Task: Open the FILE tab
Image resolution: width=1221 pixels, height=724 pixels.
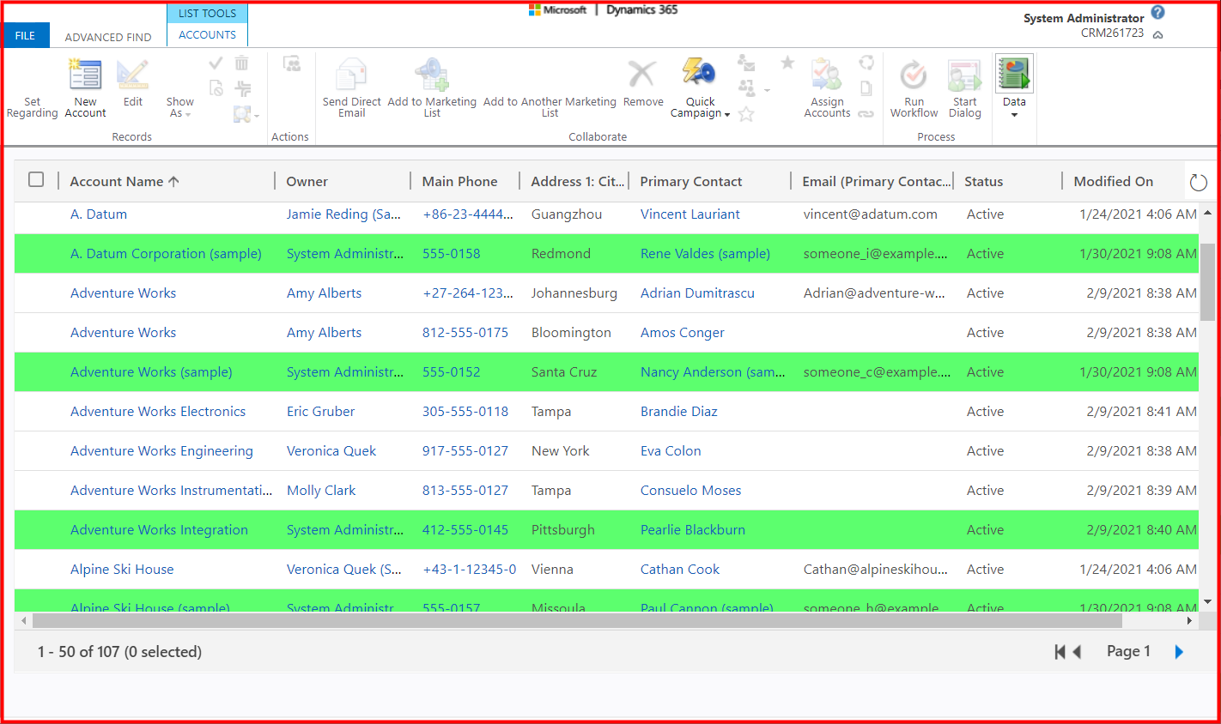Action: click(26, 35)
